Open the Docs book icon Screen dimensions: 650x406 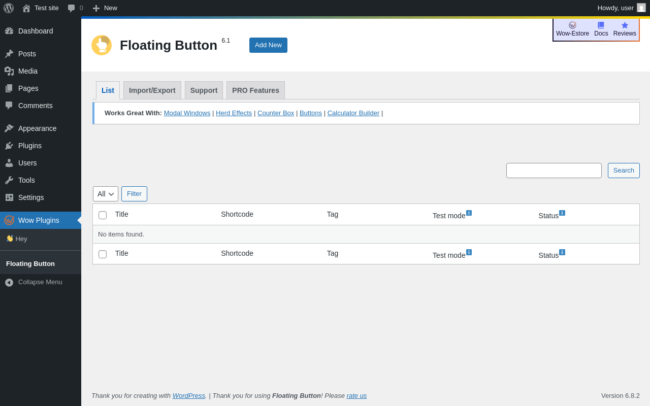601,25
